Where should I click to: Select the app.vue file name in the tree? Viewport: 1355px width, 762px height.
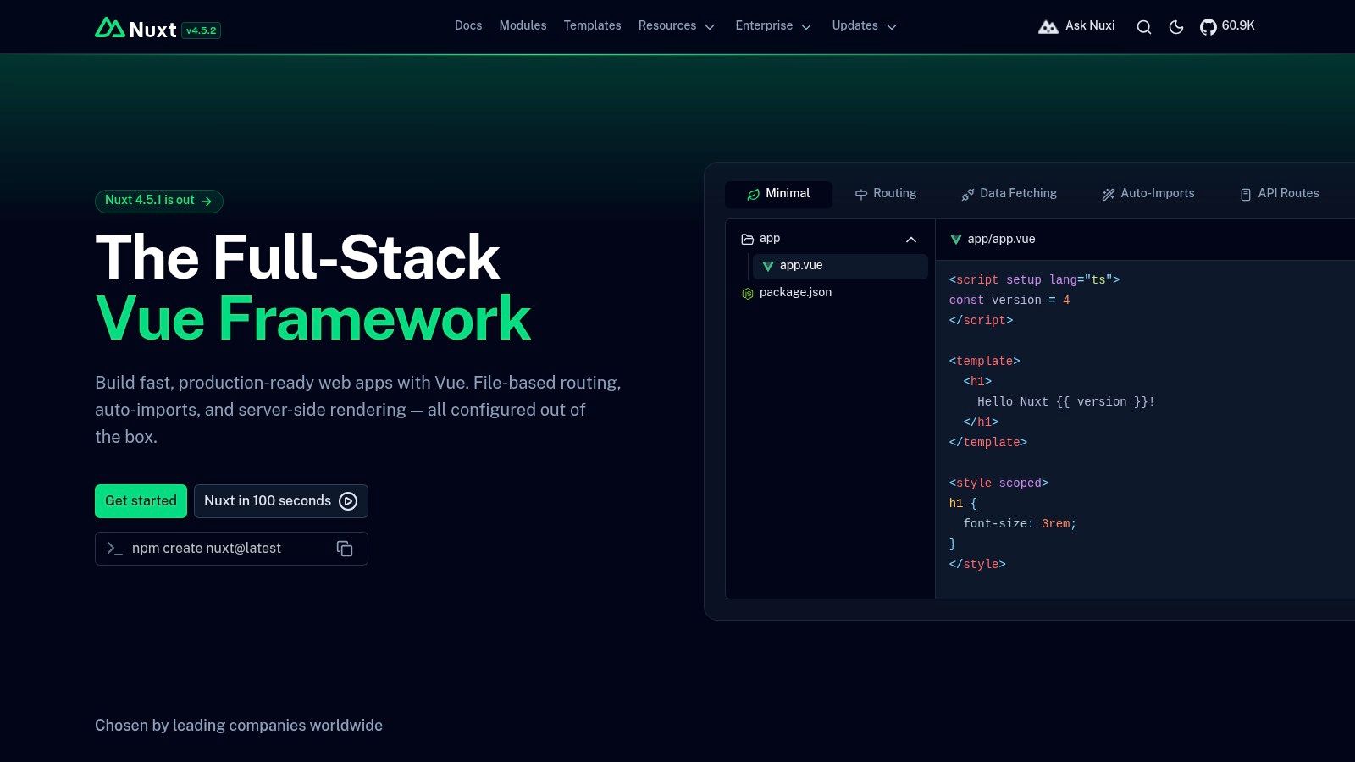tap(801, 265)
